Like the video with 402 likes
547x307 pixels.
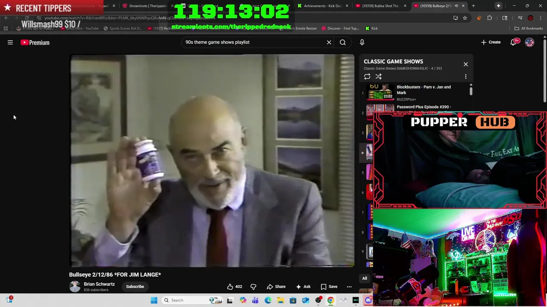(235, 287)
